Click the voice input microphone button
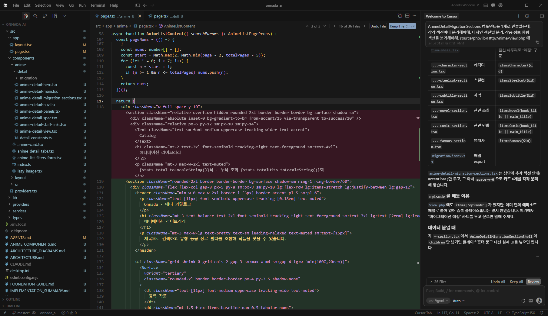Image resolution: width=548 pixels, height=316 pixels. point(539,301)
